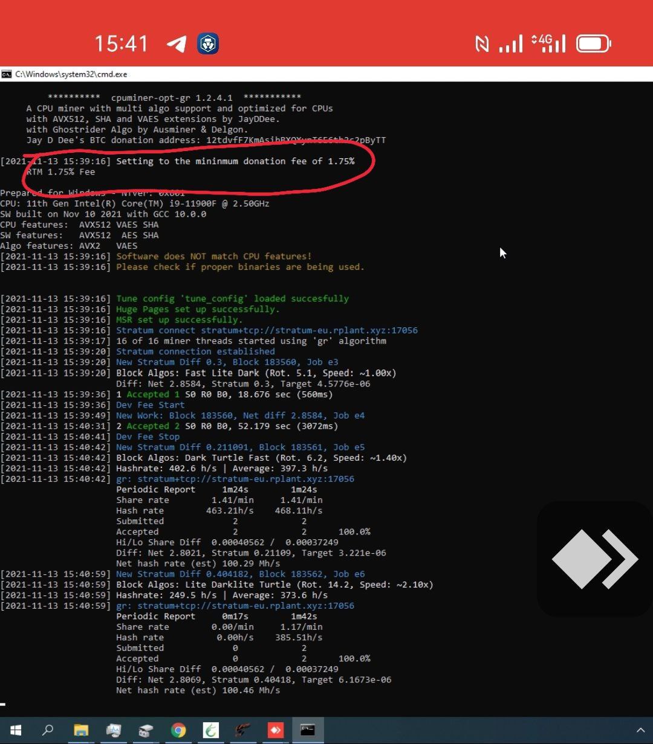The height and width of the screenshot is (744, 653).
Task: Click the C:\Windows\system32\cmd.exe title text
Action: pyautogui.click(x=71, y=74)
